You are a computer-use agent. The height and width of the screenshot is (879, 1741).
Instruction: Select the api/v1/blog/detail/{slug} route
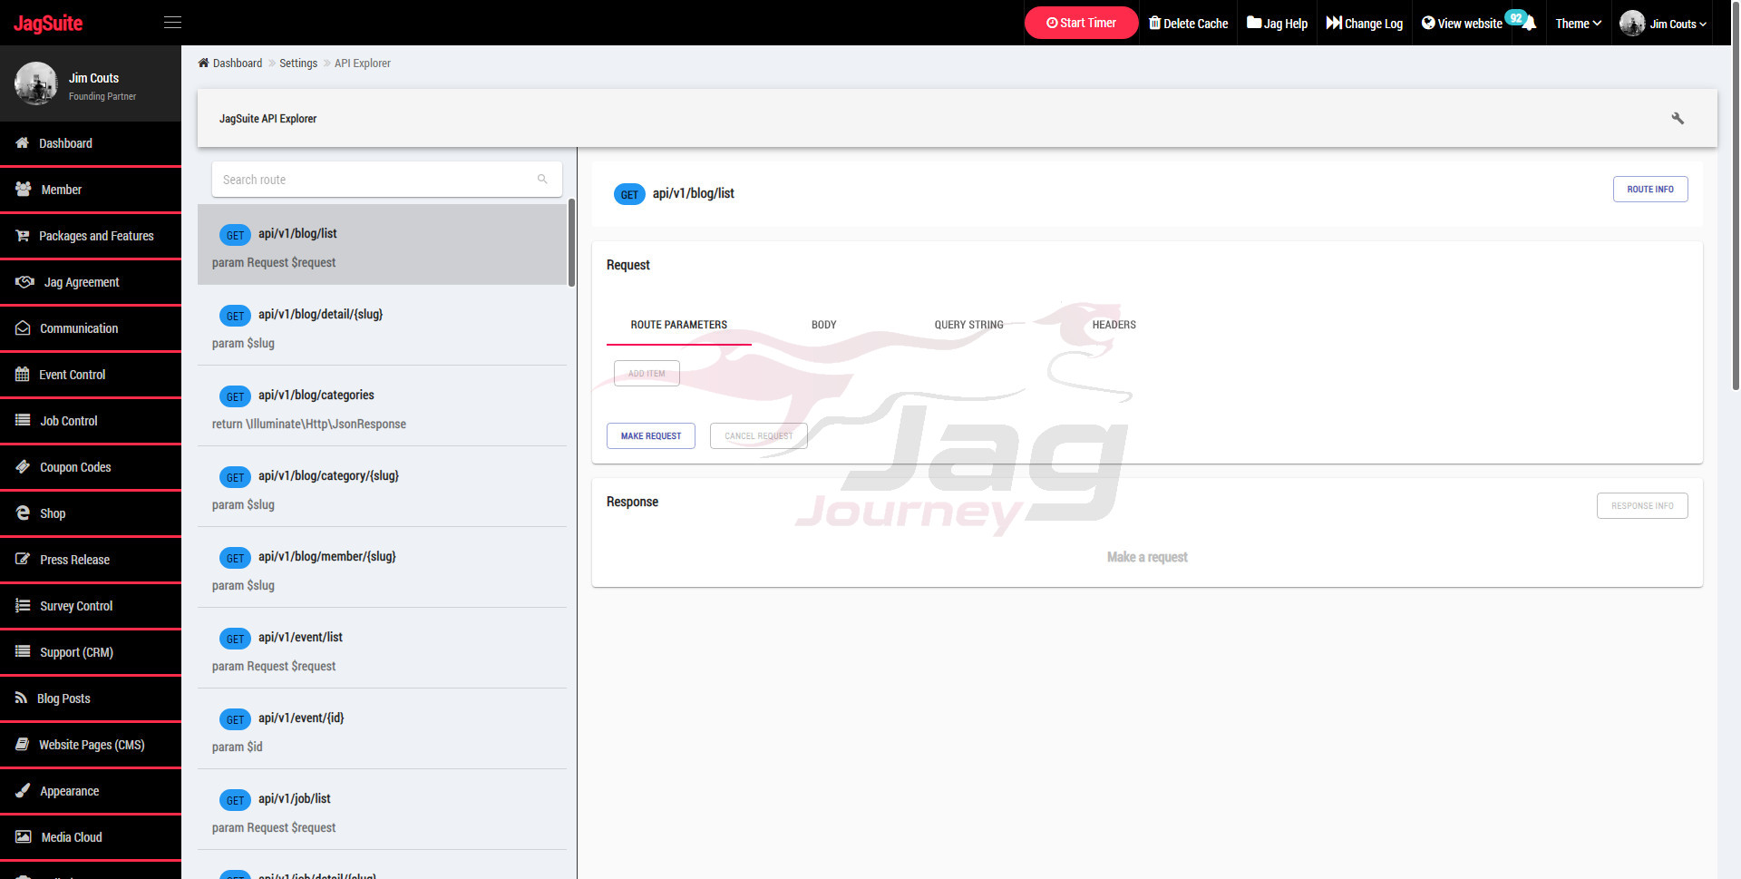[383, 326]
